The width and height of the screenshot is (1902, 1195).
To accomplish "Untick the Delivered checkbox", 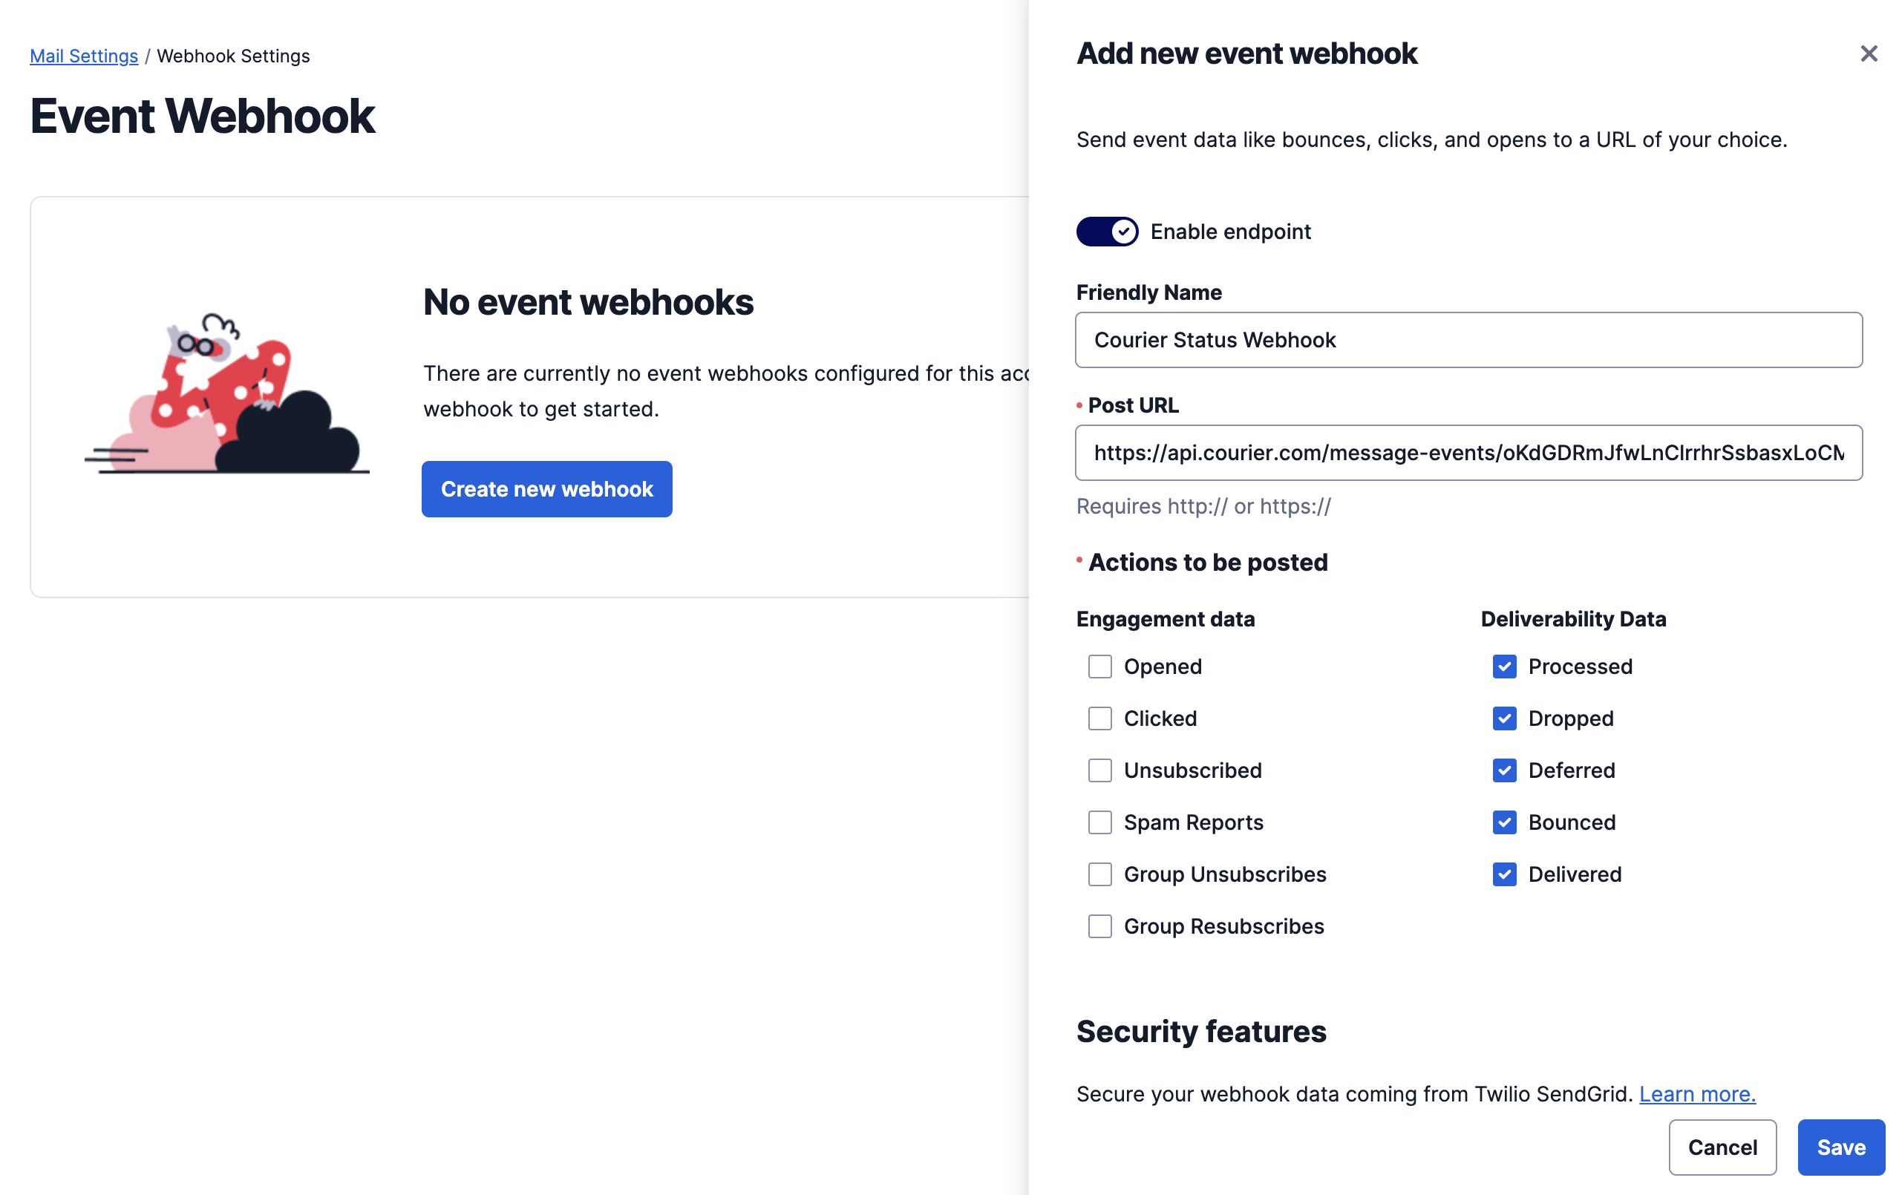I will (1504, 874).
